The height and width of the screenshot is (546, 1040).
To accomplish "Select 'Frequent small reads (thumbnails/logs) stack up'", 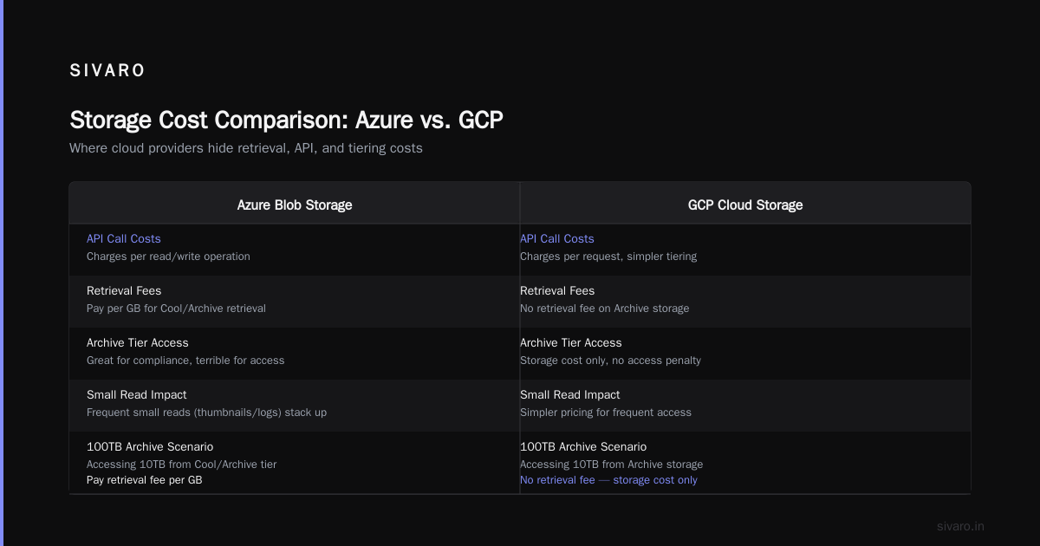I will [x=206, y=413].
